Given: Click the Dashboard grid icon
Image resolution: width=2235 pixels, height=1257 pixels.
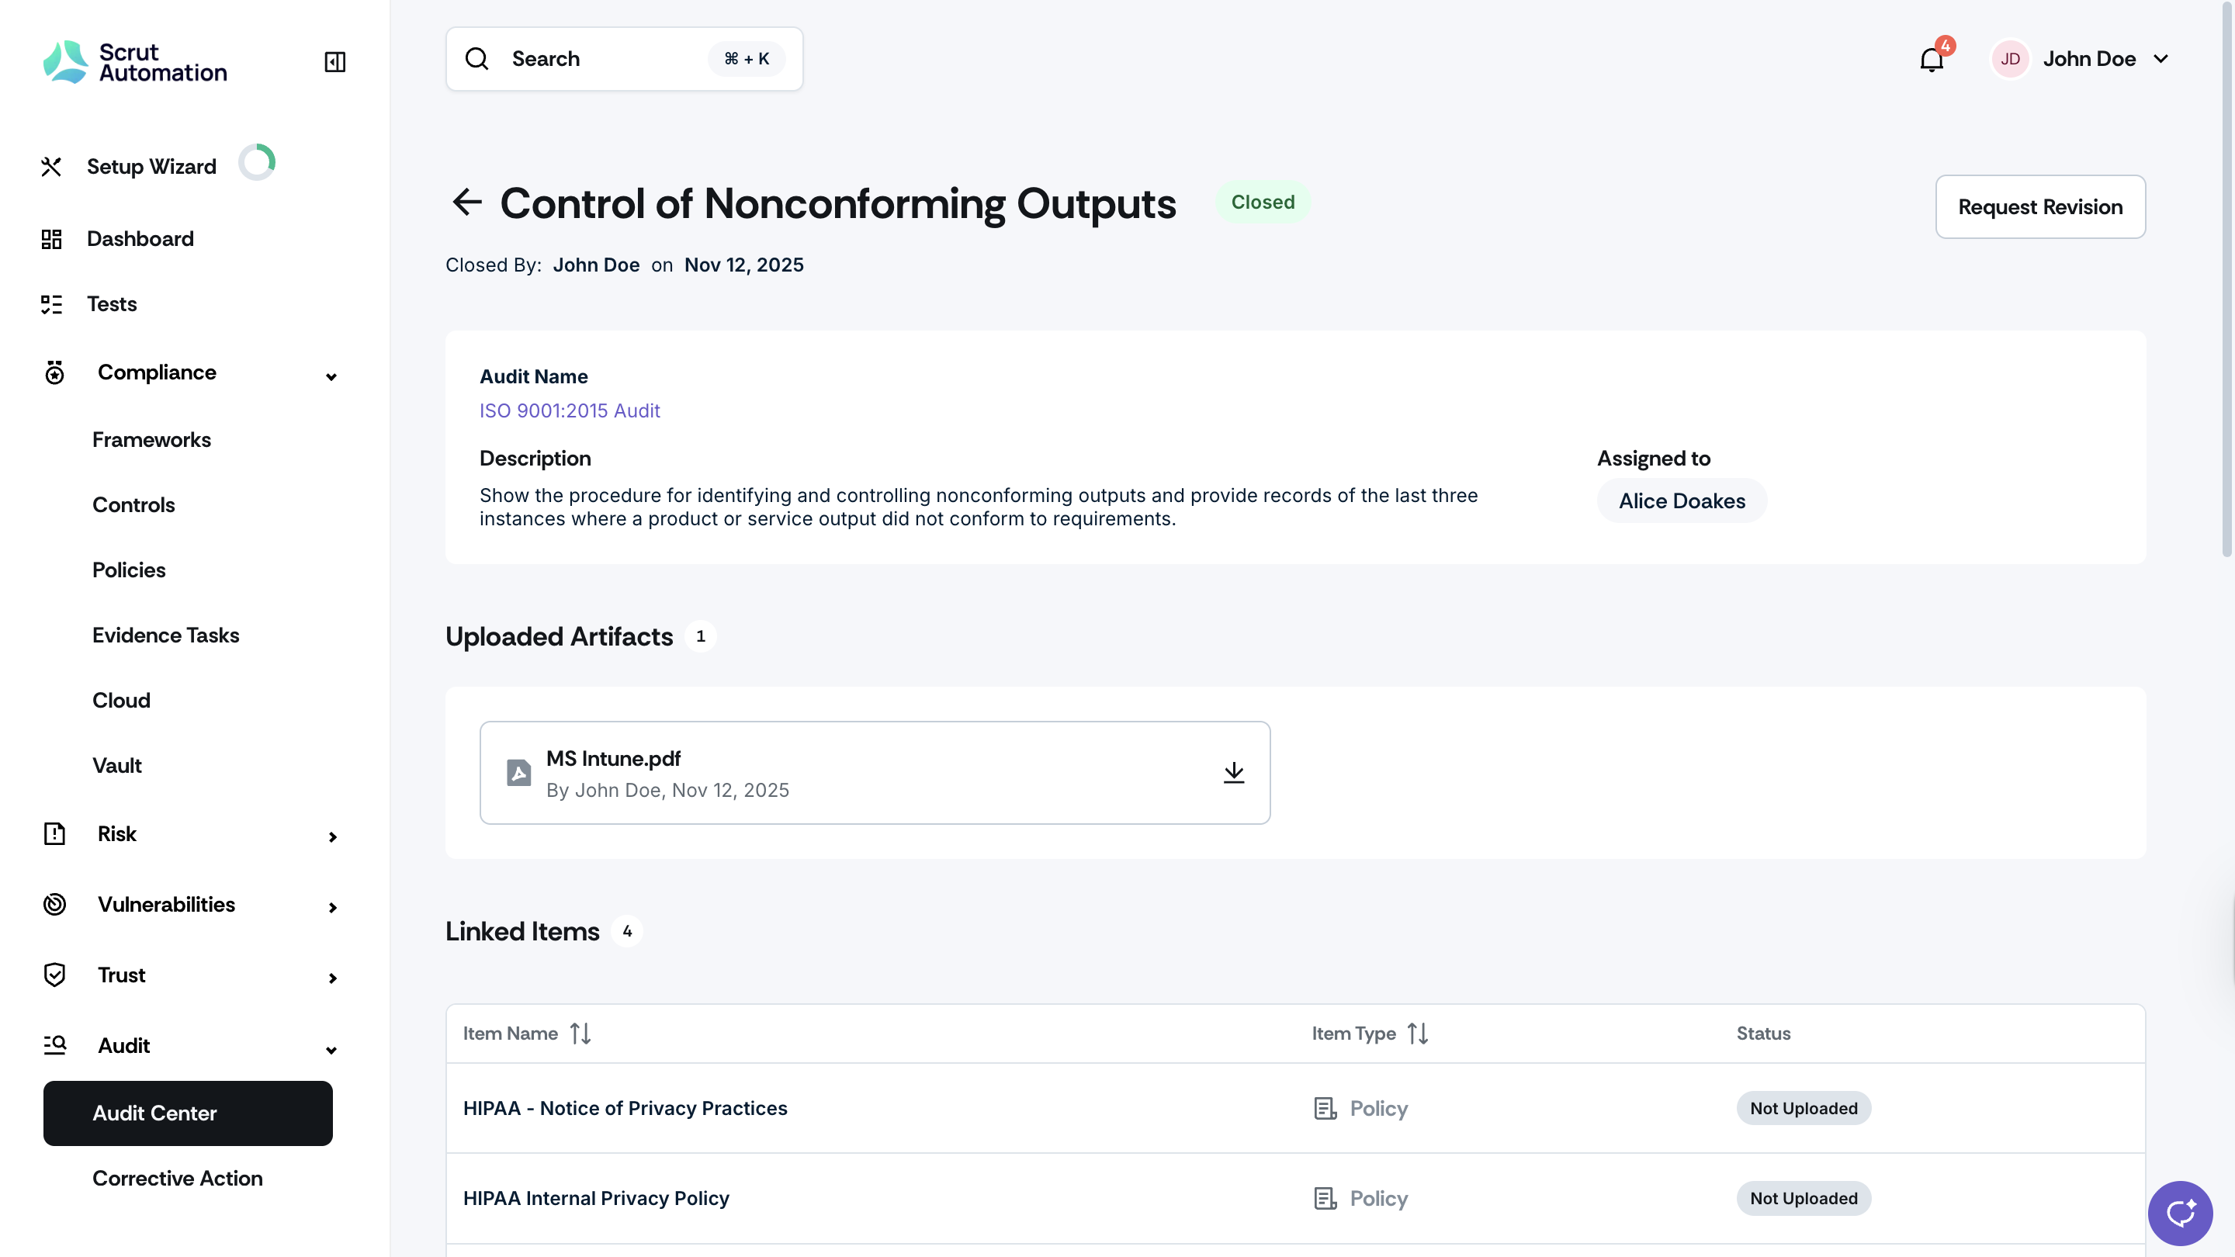Looking at the screenshot, I should [x=52, y=238].
